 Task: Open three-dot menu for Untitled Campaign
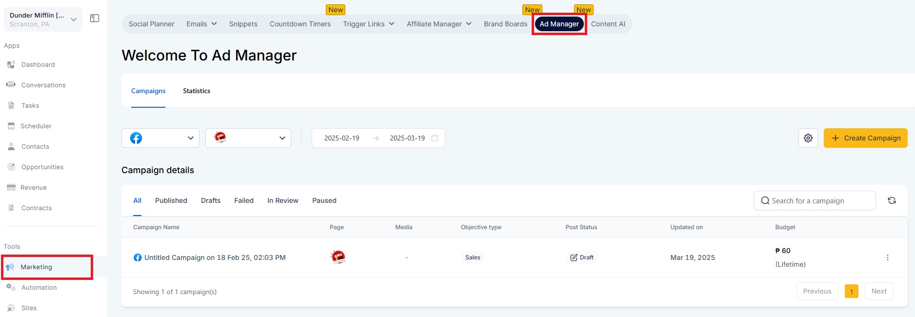(x=888, y=258)
